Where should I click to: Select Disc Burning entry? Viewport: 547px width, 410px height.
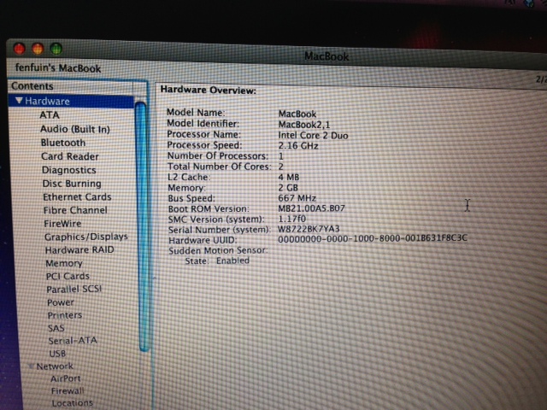click(x=72, y=184)
